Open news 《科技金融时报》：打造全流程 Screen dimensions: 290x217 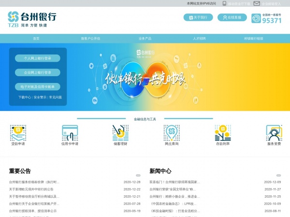coord(174,211)
